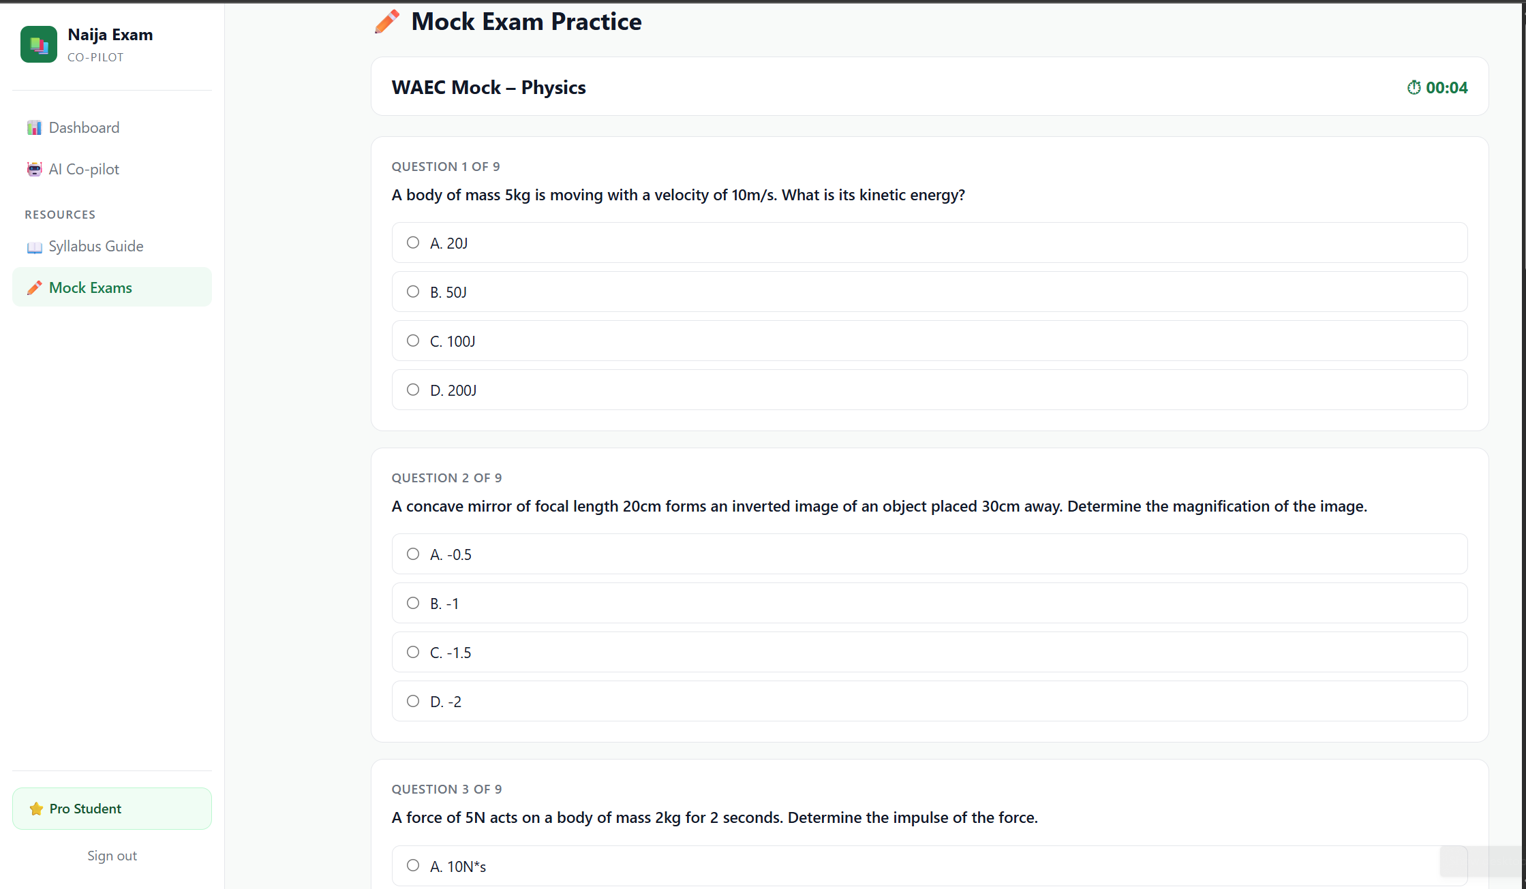Go to the AI Co-pilot page

pyautogui.click(x=84, y=170)
